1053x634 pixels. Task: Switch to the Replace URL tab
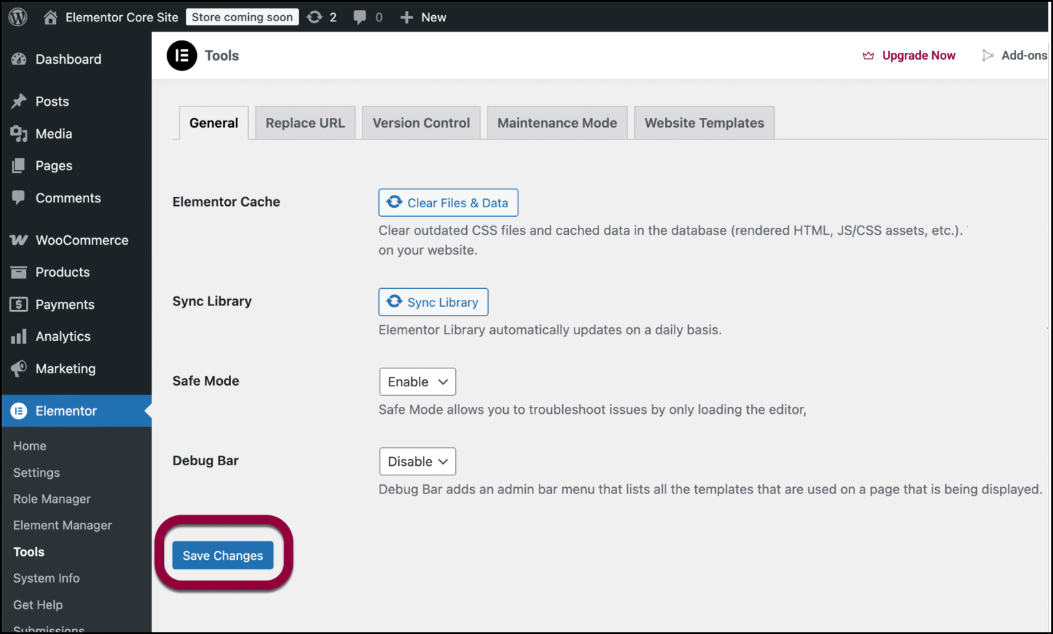305,123
